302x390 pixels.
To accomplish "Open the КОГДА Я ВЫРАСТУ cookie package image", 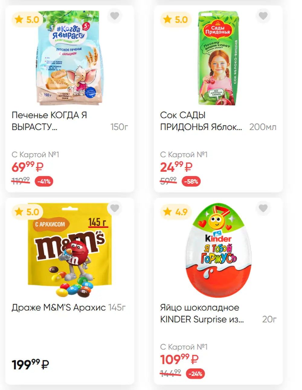I will (x=70, y=58).
